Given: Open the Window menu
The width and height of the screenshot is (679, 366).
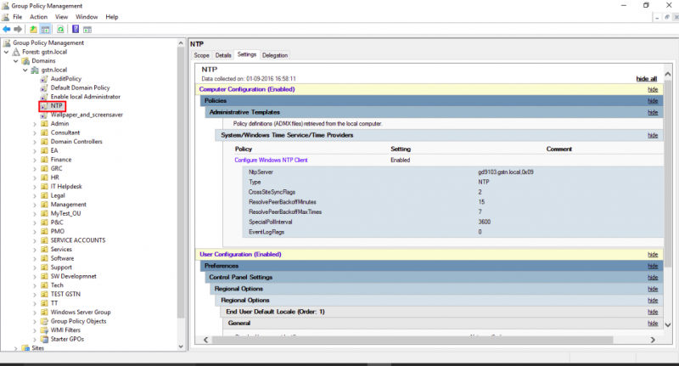Looking at the screenshot, I should point(87,17).
